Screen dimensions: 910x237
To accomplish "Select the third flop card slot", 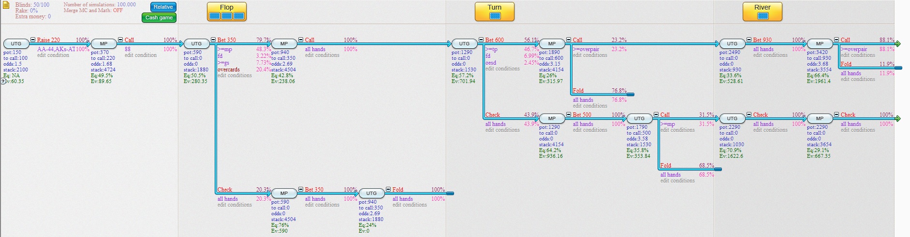I will pos(239,16).
